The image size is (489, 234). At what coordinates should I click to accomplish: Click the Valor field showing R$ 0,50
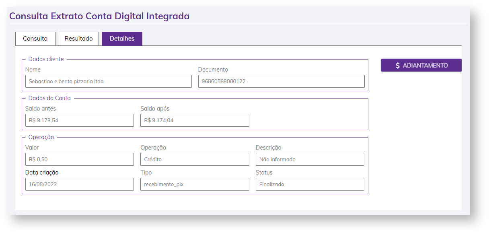[80, 159]
